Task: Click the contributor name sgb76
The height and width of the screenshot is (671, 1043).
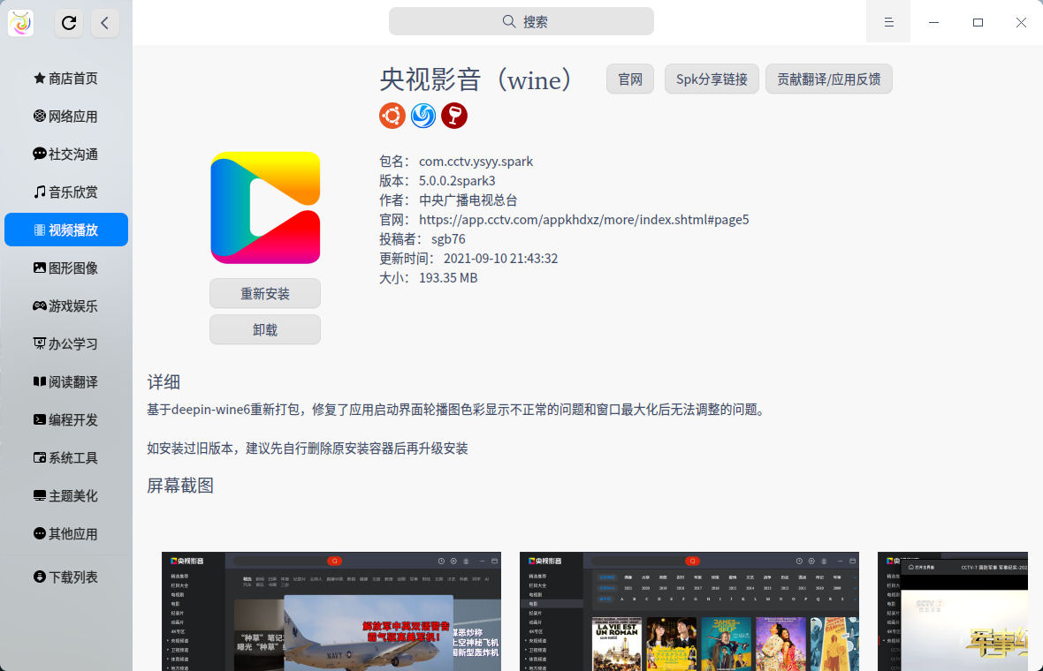Action: (x=448, y=239)
